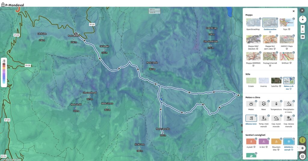This screenshot has width=308, height=161.
Task: Enable Mountain bike trails
Action: tap(276, 141)
